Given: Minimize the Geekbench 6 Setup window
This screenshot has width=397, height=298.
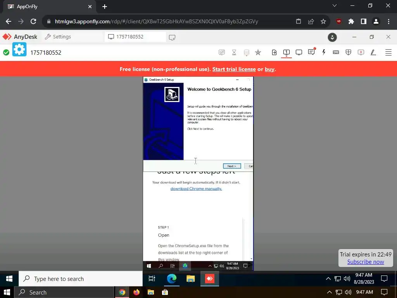Looking at the screenshot, I should (x=237, y=80).
